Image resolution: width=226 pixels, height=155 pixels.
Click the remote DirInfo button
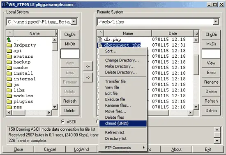(x=211, y=110)
